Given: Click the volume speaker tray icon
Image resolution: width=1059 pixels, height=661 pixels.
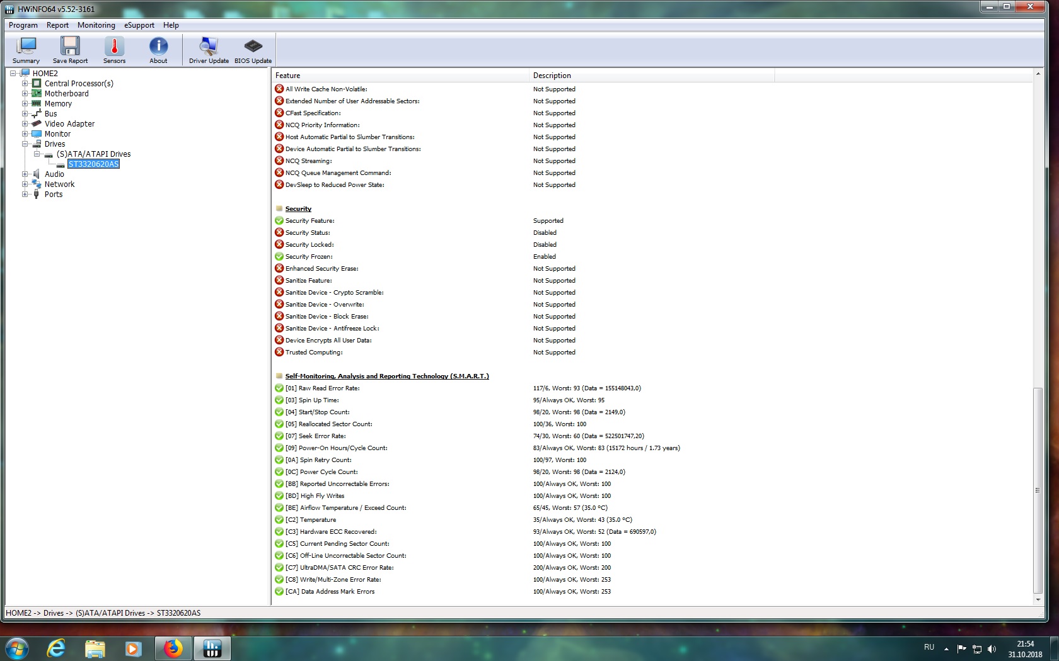Looking at the screenshot, I should click(x=992, y=649).
